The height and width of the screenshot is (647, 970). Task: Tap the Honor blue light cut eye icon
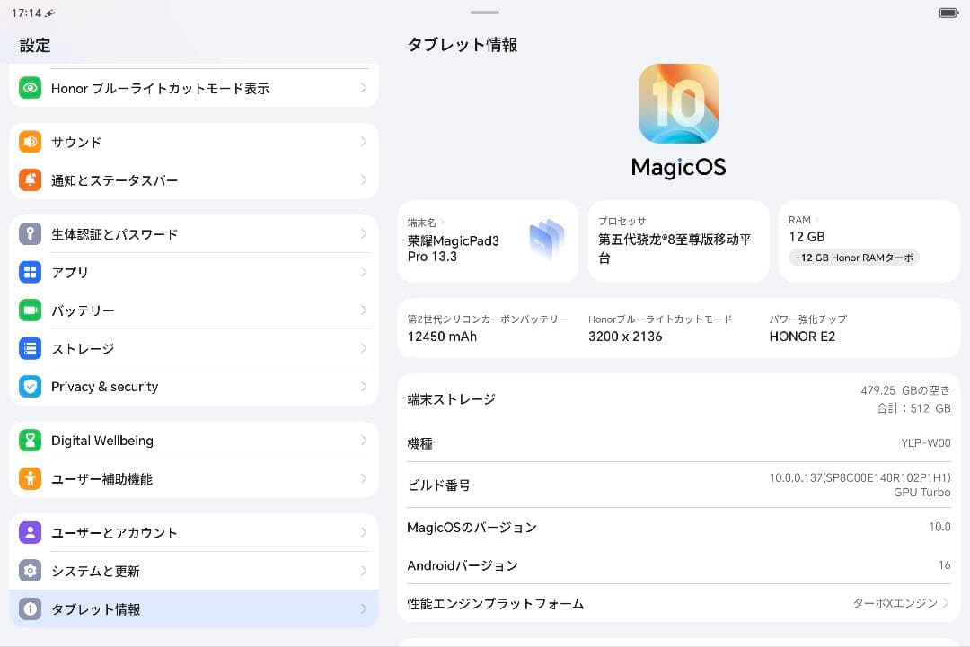point(30,88)
